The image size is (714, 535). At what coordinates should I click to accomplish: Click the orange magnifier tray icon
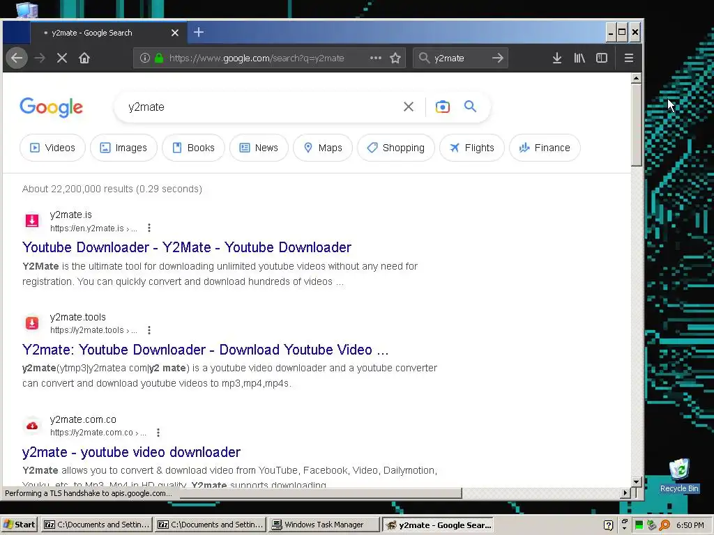(x=664, y=525)
